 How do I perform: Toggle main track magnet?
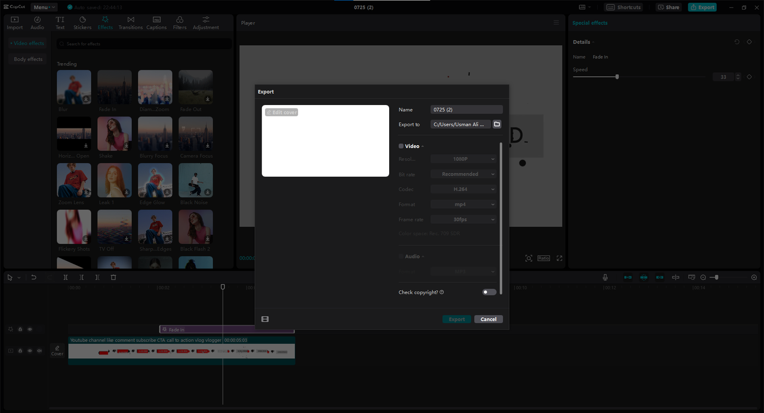(628, 278)
